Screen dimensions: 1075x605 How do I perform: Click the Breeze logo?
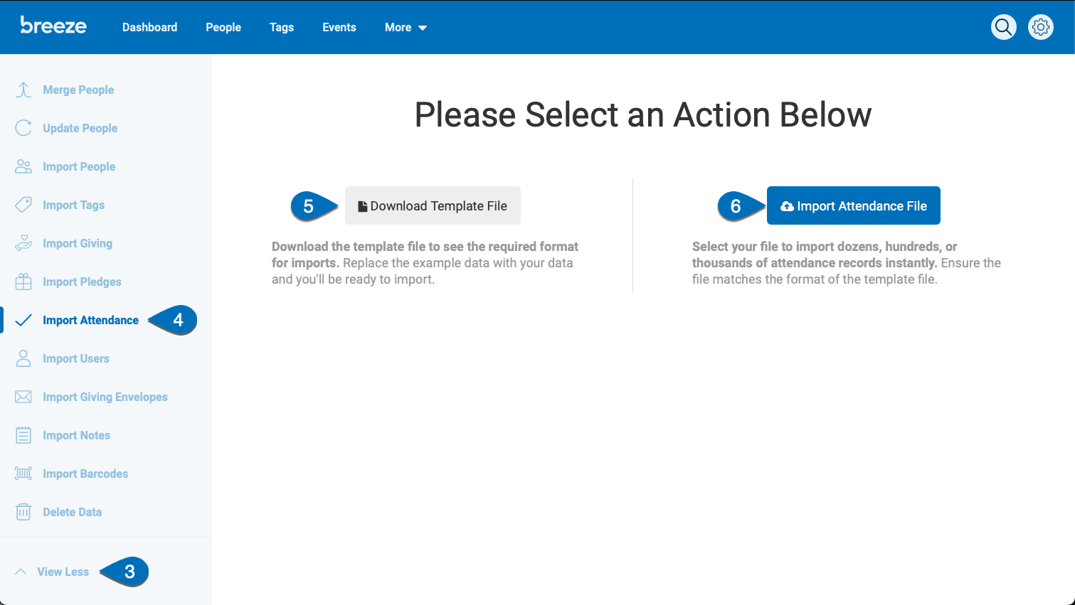click(53, 26)
